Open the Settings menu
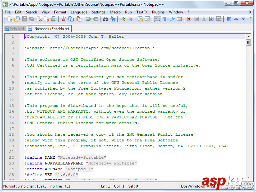 click(x=99, y=12)
